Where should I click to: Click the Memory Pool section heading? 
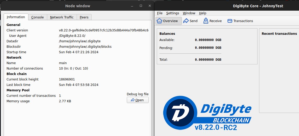pyautogui.click(x=18, y=90)
